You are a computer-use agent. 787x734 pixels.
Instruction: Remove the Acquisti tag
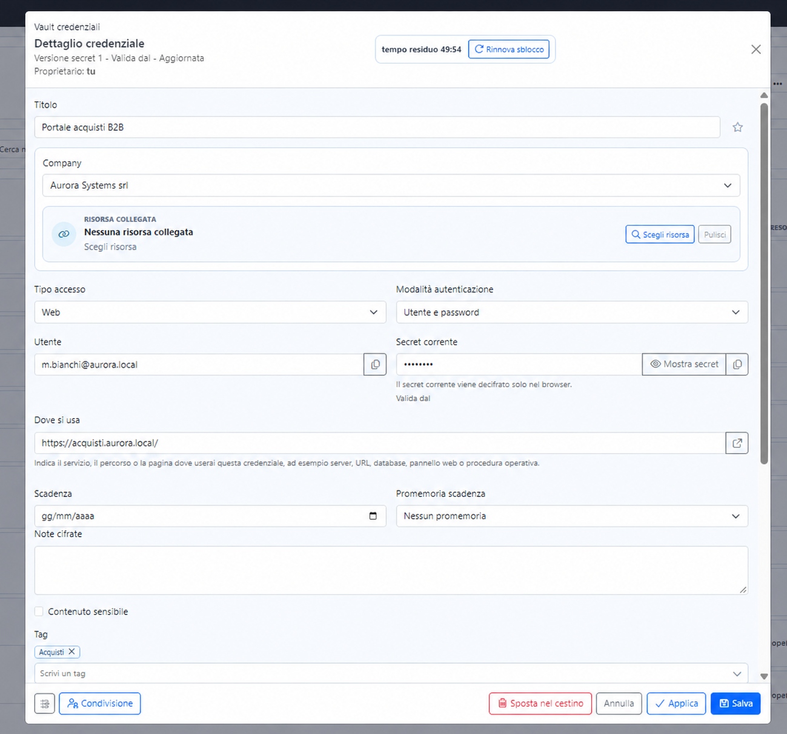[x=71, y=652]
